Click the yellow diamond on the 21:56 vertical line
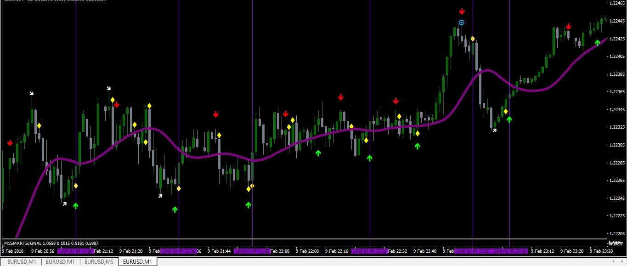 click(252, 186)
